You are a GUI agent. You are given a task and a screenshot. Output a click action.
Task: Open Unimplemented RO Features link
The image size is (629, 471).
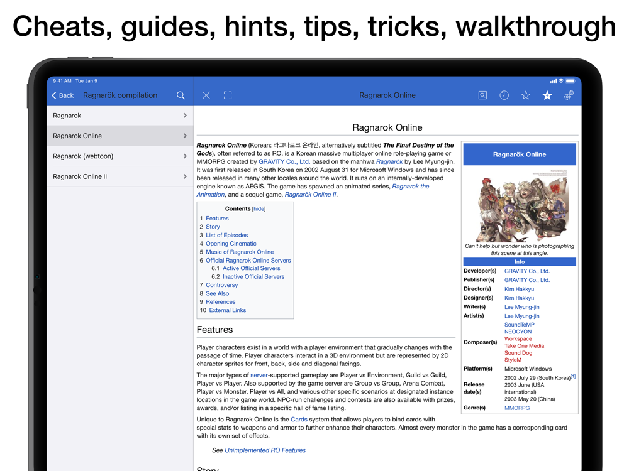(265, 450)
